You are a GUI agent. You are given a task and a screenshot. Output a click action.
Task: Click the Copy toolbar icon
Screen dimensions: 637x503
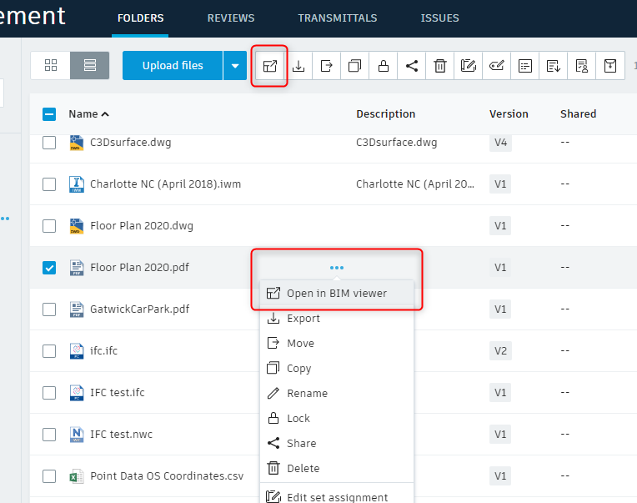(354, 66)
